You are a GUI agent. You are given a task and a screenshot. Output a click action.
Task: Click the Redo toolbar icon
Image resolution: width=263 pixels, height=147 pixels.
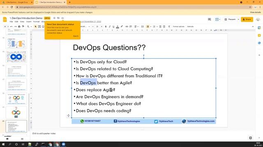[15, 27]
